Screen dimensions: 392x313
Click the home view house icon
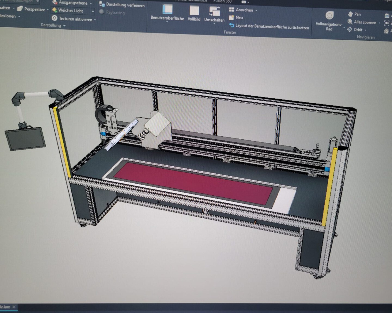[386, 31]
